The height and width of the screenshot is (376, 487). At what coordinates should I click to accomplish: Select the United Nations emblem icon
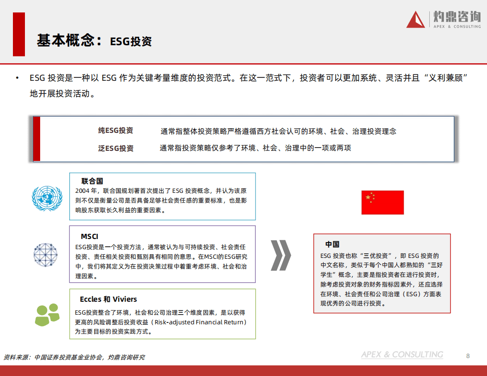coord(46,198)
